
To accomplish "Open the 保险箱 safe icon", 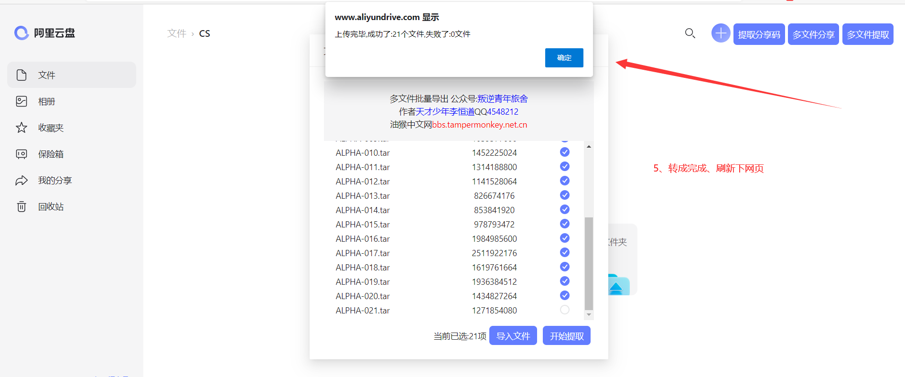I will click(x=22, y=154).
